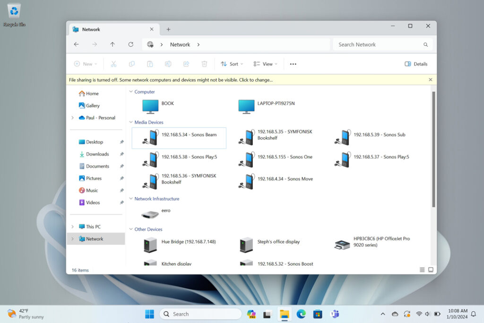The width and height of the screenshot is (484, 323).
Task: Refresh the Network view
Action: click(131, 44)
